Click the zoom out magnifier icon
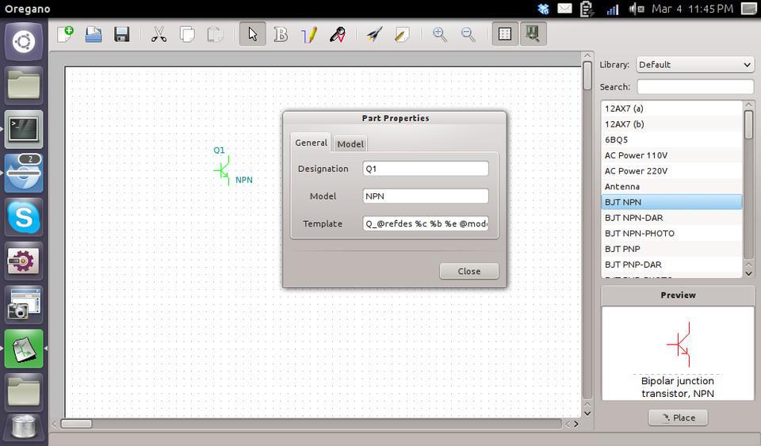The image size is (761, 446). (468, 35)
